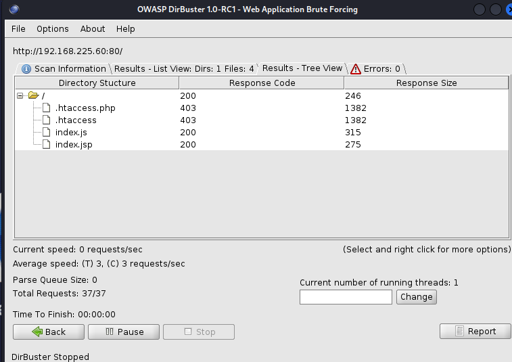Click the Total Requests: 37/37 text
This screenshot has height=362, width=512.
click(59, 294)
